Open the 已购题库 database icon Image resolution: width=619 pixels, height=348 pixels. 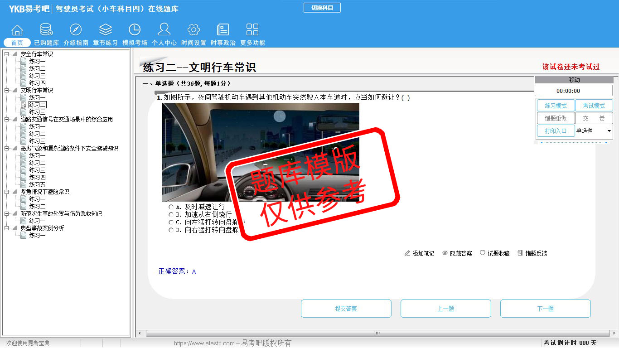coord(46,30)
